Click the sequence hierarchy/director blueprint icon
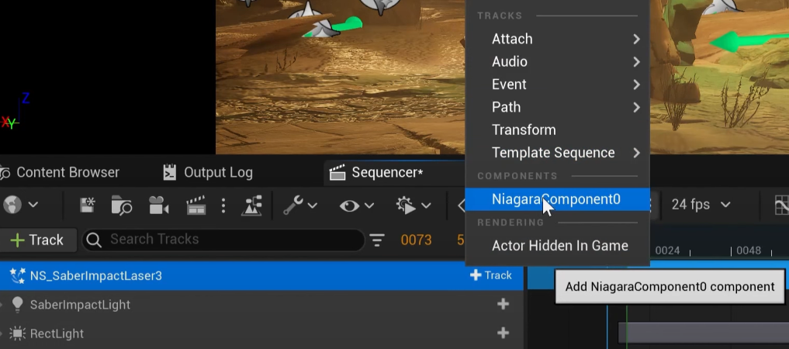 point(251,206)
